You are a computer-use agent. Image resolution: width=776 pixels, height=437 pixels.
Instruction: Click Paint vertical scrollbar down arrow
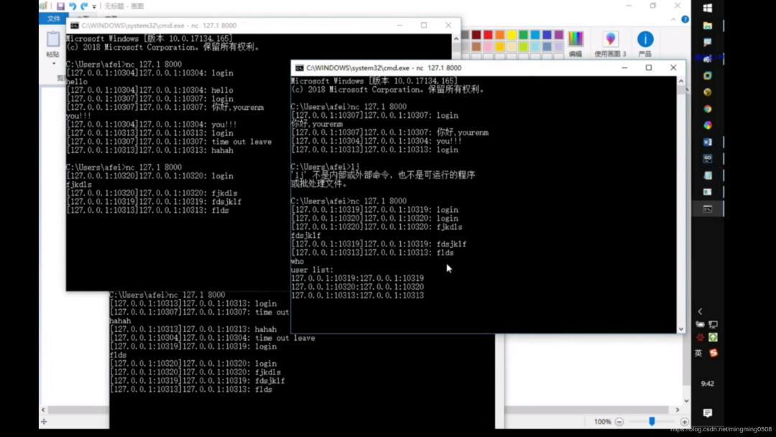pos(686,401)
